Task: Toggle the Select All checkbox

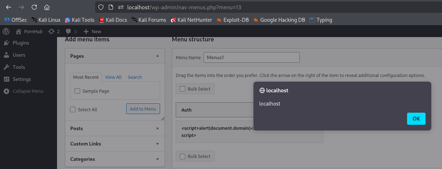Action: [73, 109]
